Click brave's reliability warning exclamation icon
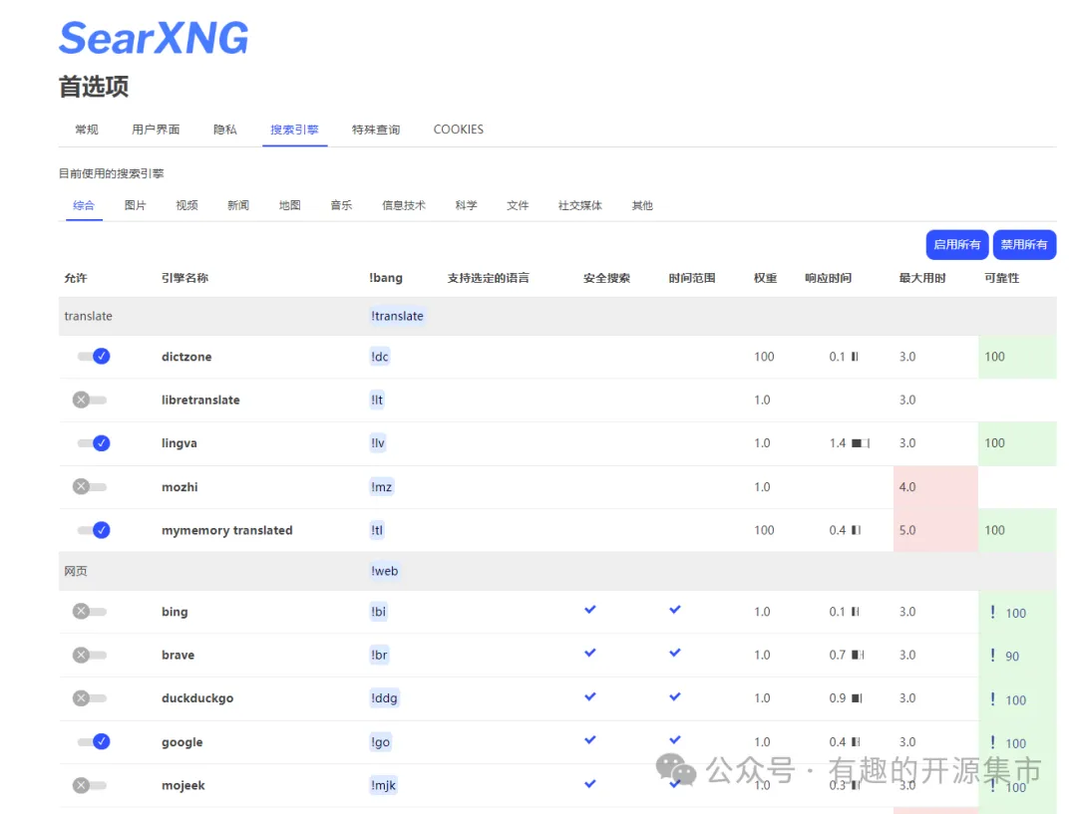 click(x=992, y=655)
